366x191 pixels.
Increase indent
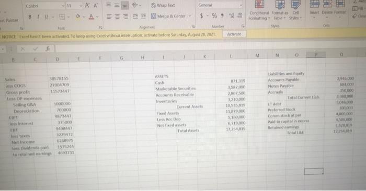[x=143, y=16]
